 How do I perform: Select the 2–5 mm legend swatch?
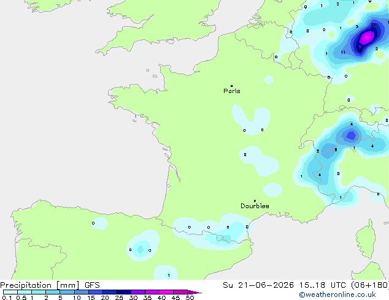coord(53,292)
